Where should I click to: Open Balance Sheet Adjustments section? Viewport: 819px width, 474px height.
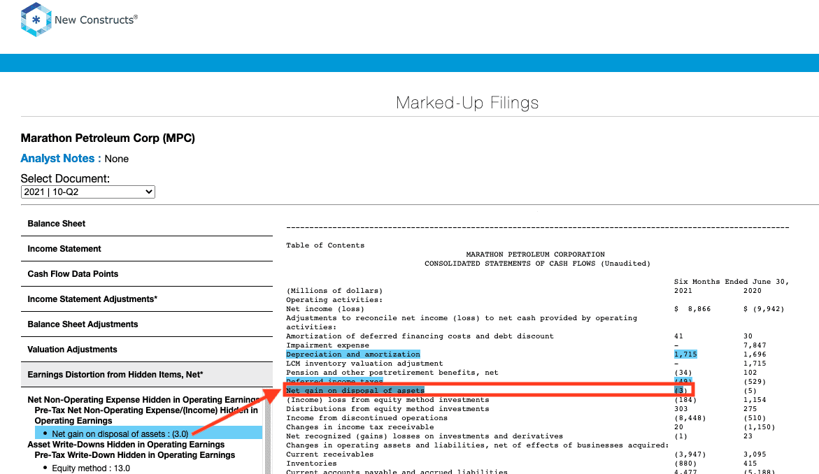tap(147, 324)
